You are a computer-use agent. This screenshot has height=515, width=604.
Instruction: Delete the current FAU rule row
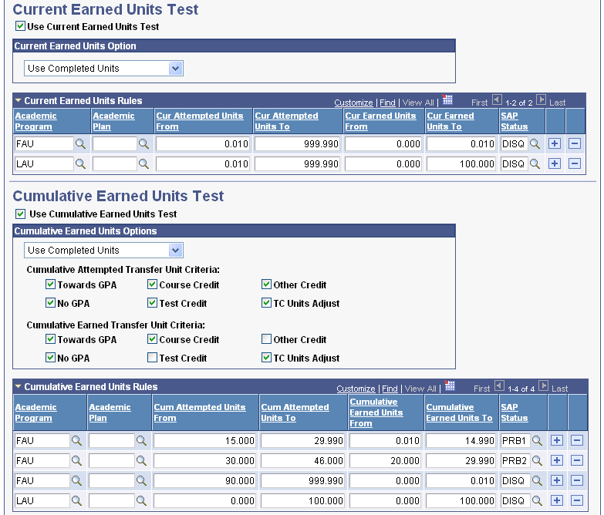point(575,143)
